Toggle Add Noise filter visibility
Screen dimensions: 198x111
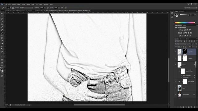pos(182,77)
